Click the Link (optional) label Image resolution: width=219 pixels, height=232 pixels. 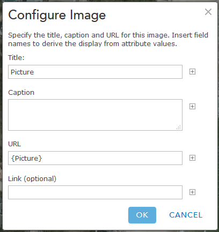[32, 178]
